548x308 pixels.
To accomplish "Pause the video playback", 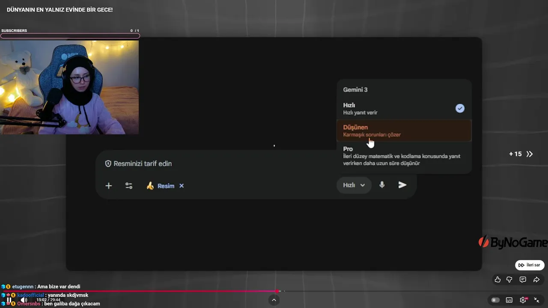I will 9,300.
